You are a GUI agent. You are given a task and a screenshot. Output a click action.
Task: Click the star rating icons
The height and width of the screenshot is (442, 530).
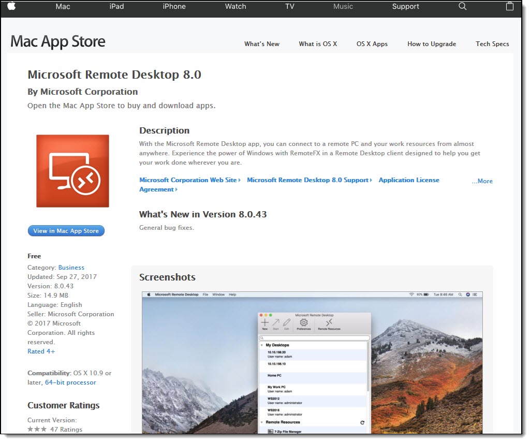coord(37,429)
